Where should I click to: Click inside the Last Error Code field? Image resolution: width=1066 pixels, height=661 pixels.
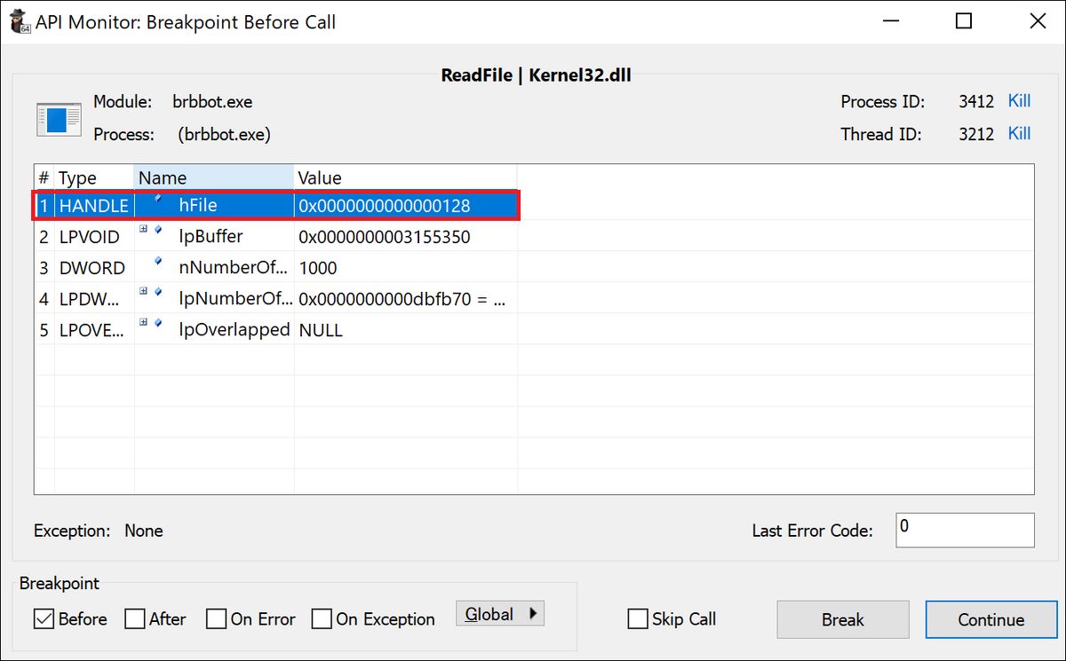pyautogui.click(x=965, y=530)
